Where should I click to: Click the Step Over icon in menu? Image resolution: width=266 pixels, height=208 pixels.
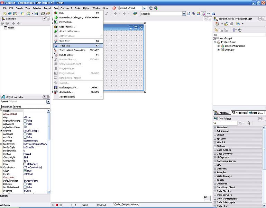(x=56, y=41)
